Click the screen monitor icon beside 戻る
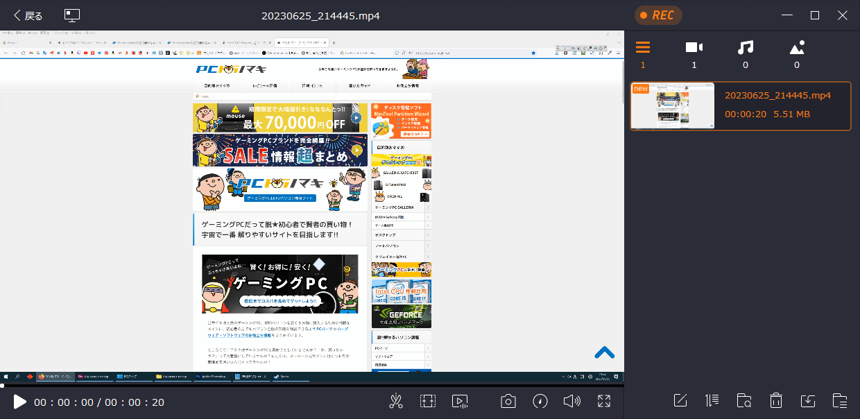This screenshot has height=419, width=860. pos(72,15)
